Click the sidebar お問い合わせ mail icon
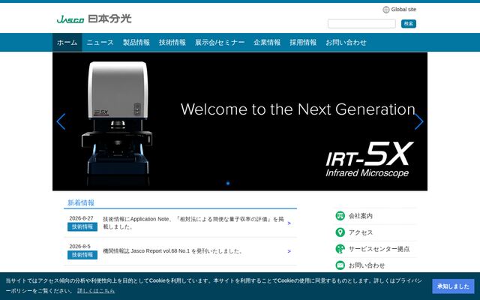 coord(340,265)
